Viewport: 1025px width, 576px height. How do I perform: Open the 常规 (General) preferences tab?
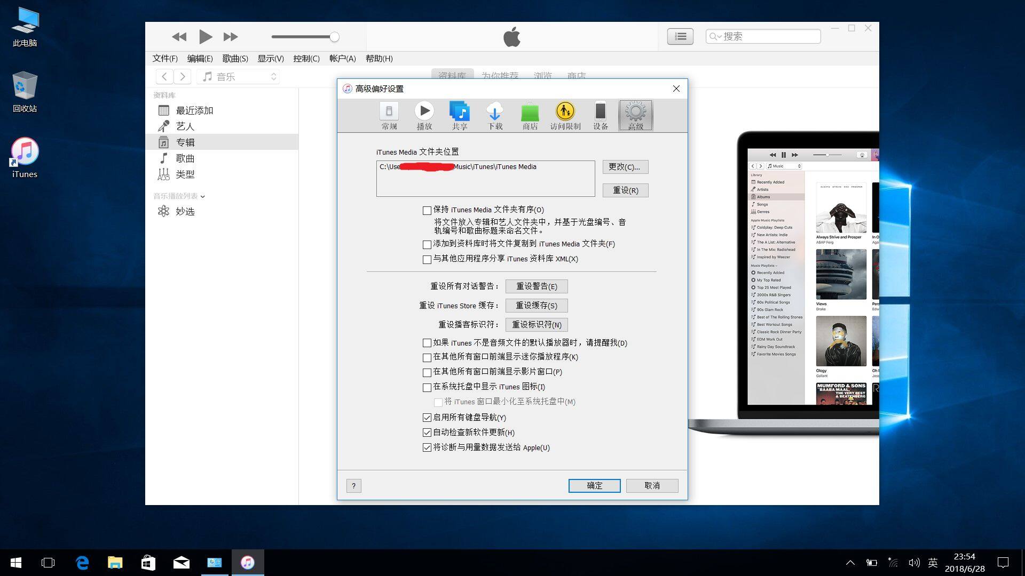coord(389,116)
